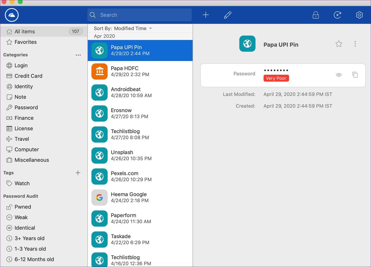Open the Watch tag
The height and width of the screenshot is (267, 371).
click(x=44, y=183)
